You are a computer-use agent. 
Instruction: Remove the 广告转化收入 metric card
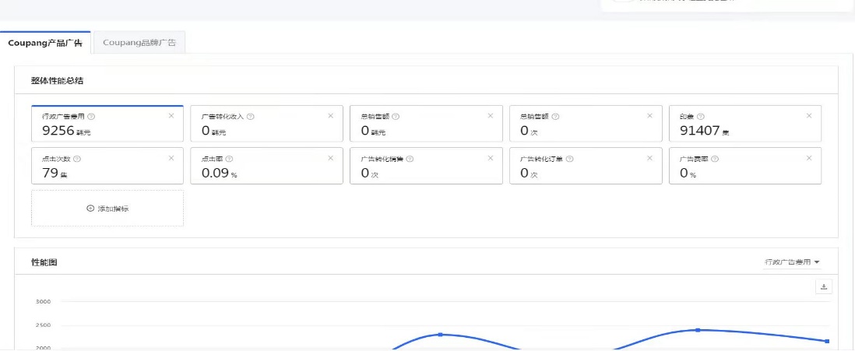[331, 115]
